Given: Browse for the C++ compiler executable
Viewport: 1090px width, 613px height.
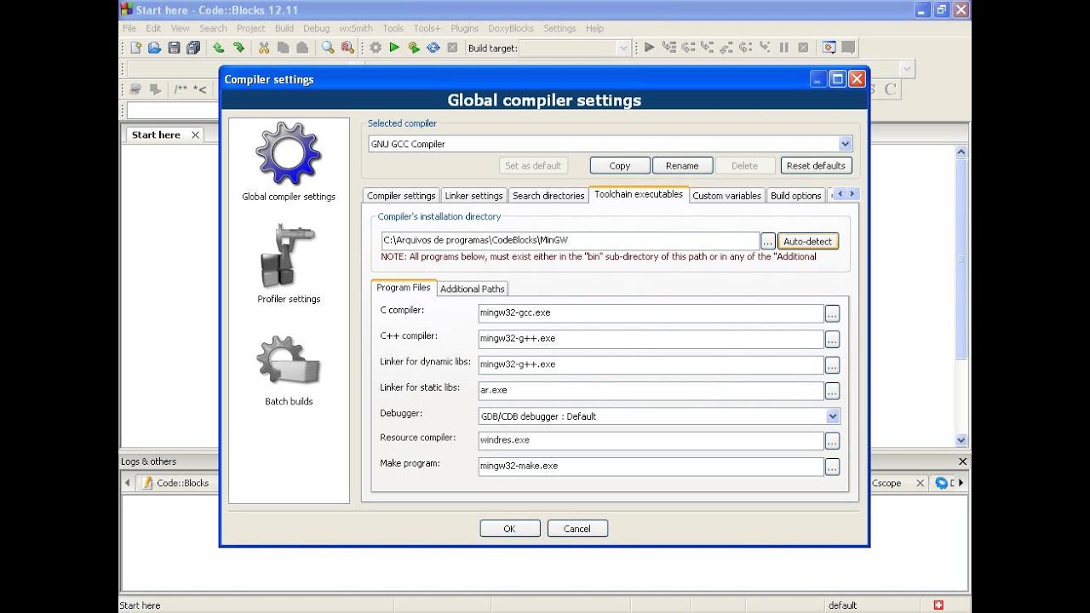Looking at the screenshot, I should click(x=832, y=340).
